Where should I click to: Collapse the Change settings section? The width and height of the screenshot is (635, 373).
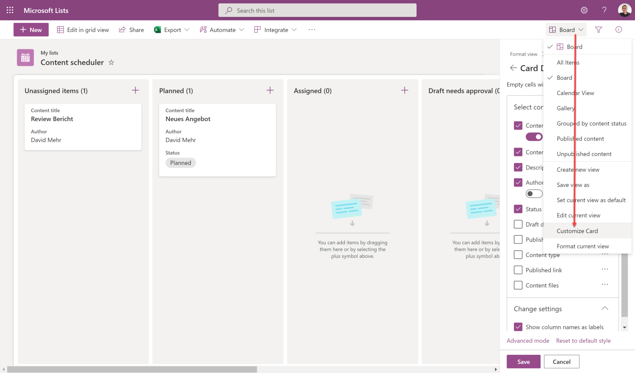pyautogui.click(x=605, y=309)
